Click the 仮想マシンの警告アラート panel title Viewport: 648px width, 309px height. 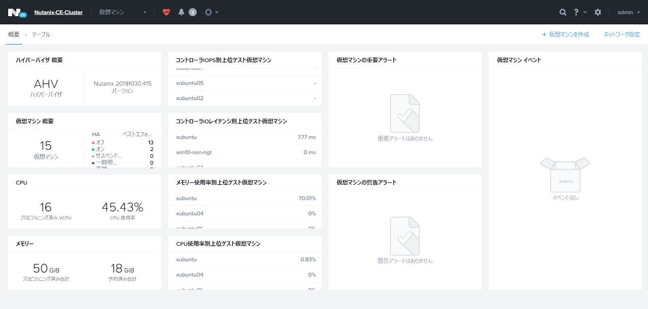[x=367, y=182]
